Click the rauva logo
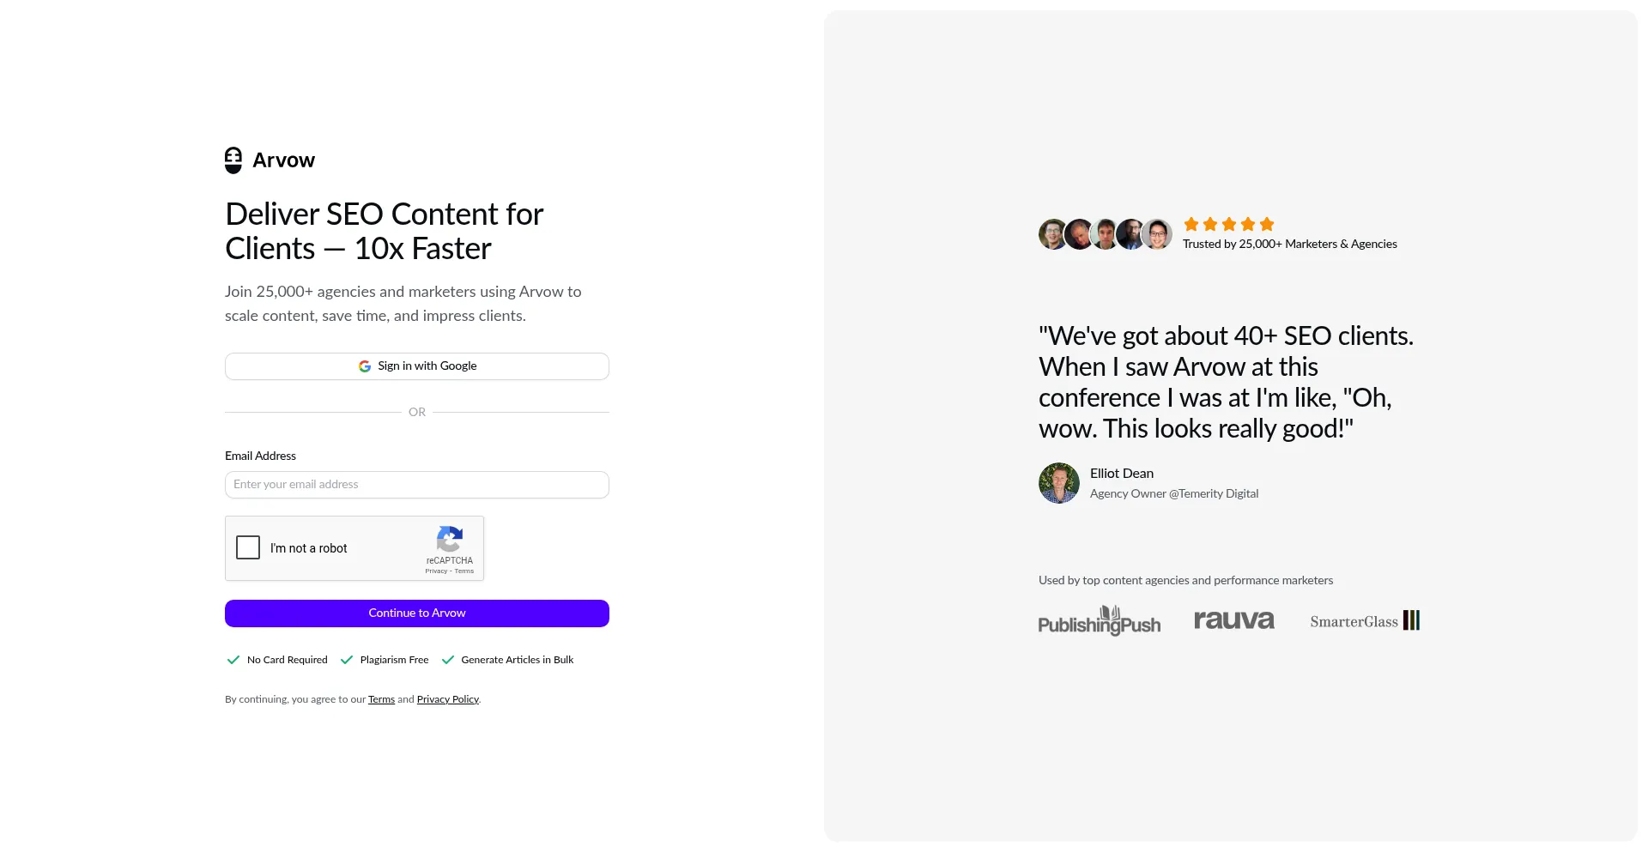This screenshot has height=852, width=1648. tap(1234, 620)
